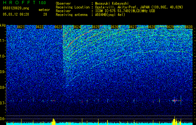This screenshot has width=196, height=125.
Task: Click the Observer label
Action: [x=63, y=3]
